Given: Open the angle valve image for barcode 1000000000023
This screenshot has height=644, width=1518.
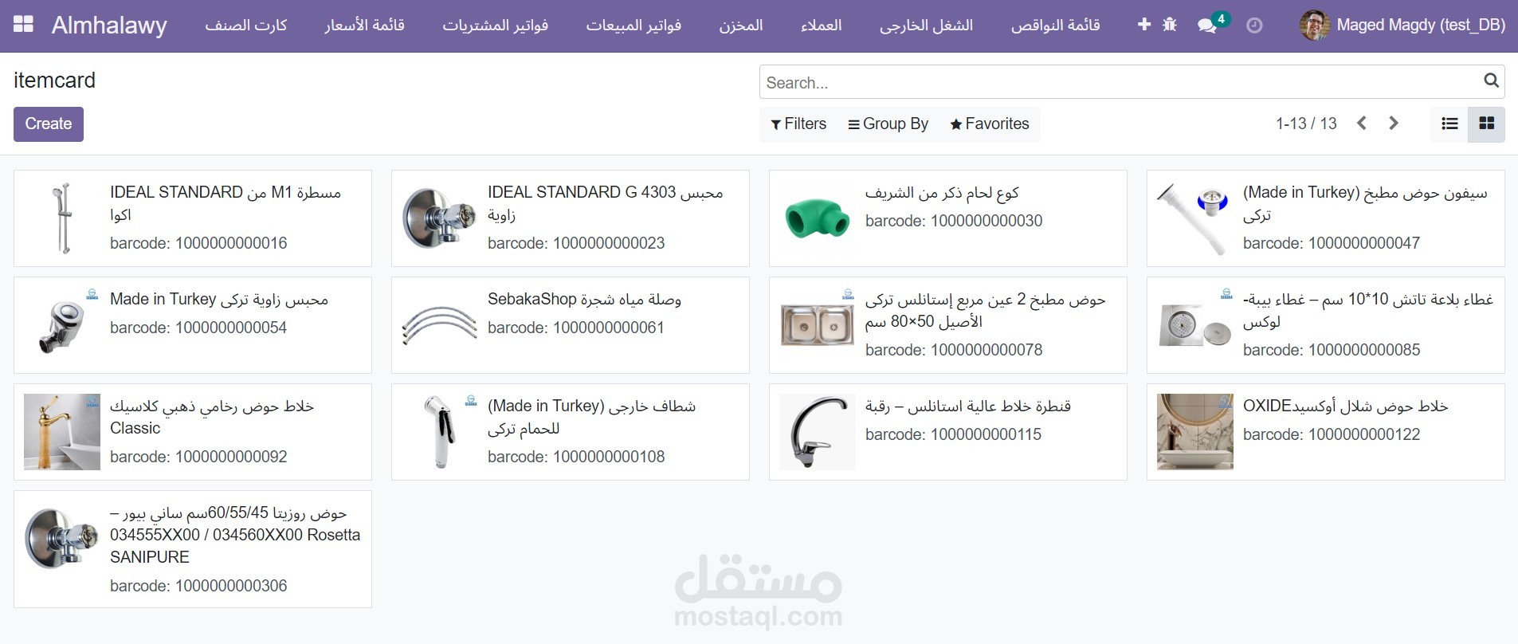Looking at the screenshot, I should (x=440, y=218).
